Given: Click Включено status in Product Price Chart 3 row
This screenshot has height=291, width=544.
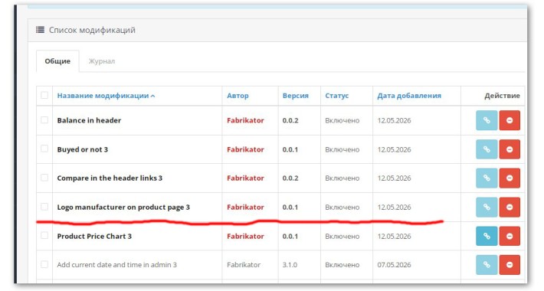Looking at the screenshot, I should point(342,236).
